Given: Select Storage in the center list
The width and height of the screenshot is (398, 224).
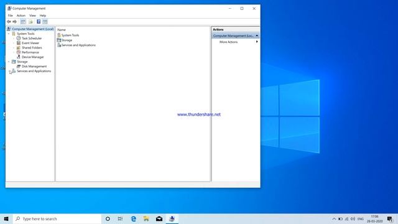Looking at the screenshot, I should [x=67, y=40].
